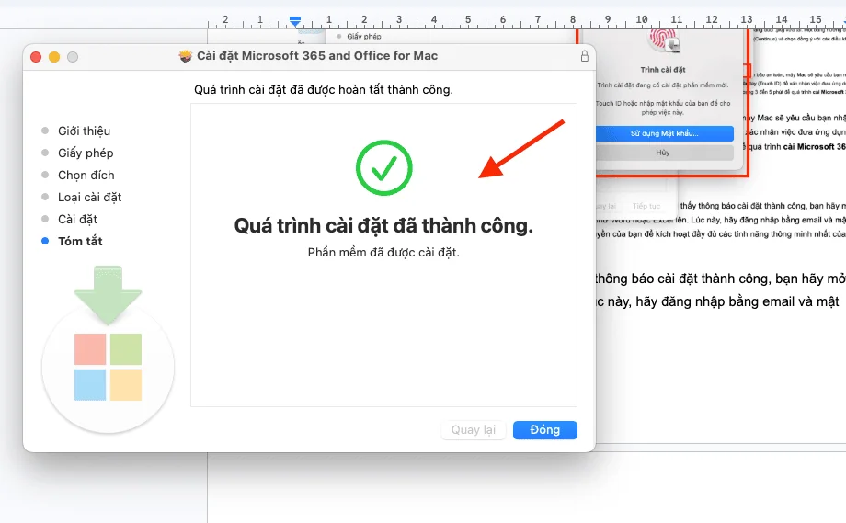This screenshot has width=846, height=523.
Task: Click the green download arrow graphic
Action: [108, 295]
